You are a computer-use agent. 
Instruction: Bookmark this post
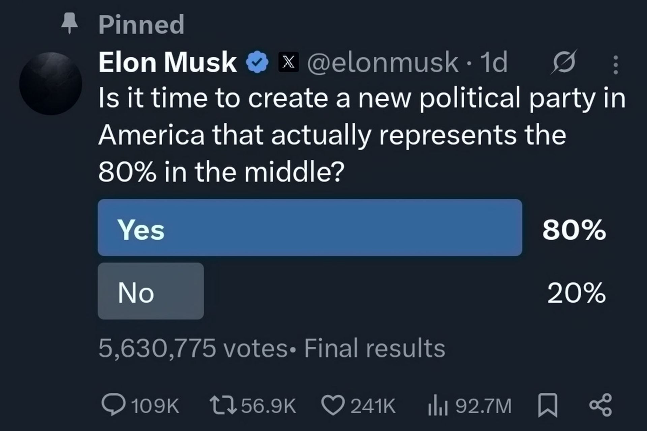[548, 406]
